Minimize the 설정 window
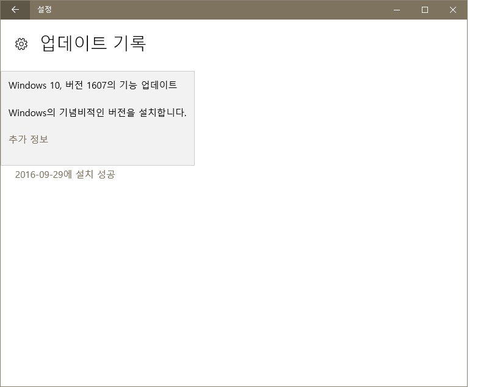500x387 pixels. [x=397, y=10]
